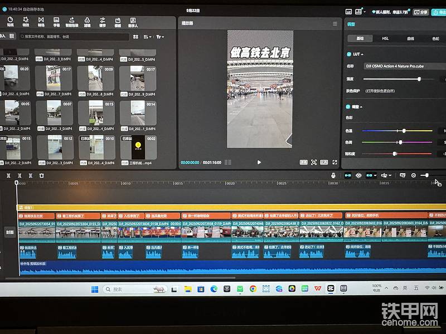Delete selected clip with trash icon
446x334 pixels.
tap(41, 176)
